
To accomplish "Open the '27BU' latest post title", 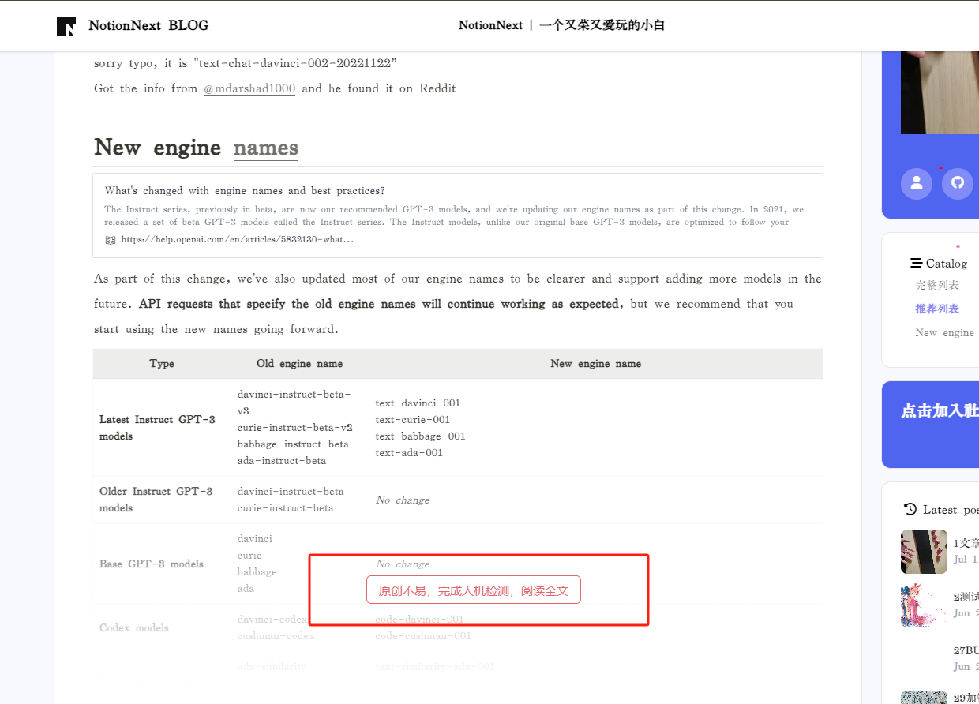I will coord(966,651).
